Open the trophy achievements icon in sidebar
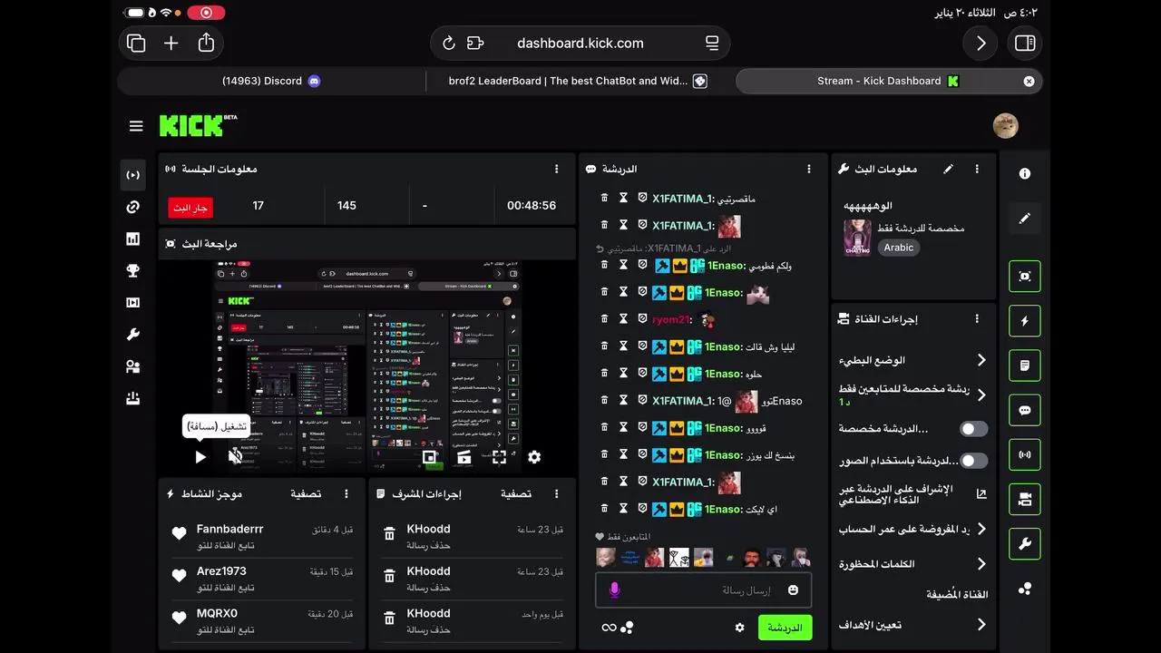 point(133,270)
